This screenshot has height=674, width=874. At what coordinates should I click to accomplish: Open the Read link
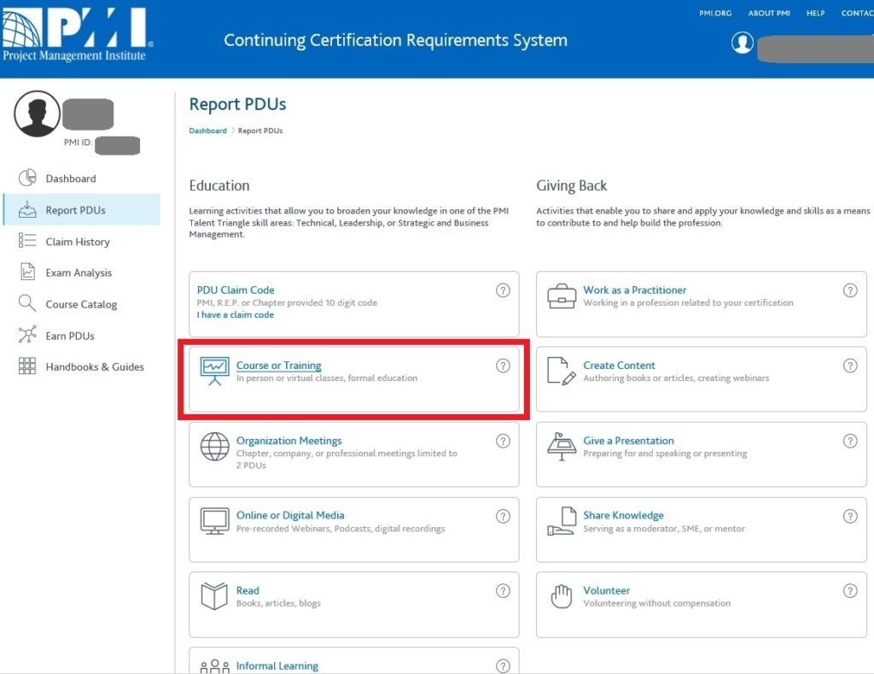coord(248,590)
